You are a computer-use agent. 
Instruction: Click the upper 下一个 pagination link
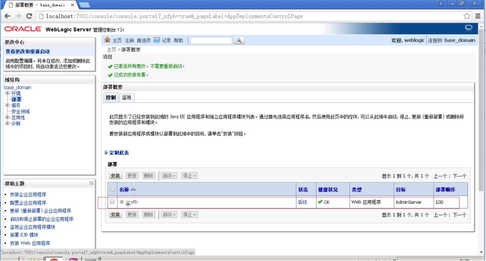[460, 176]
